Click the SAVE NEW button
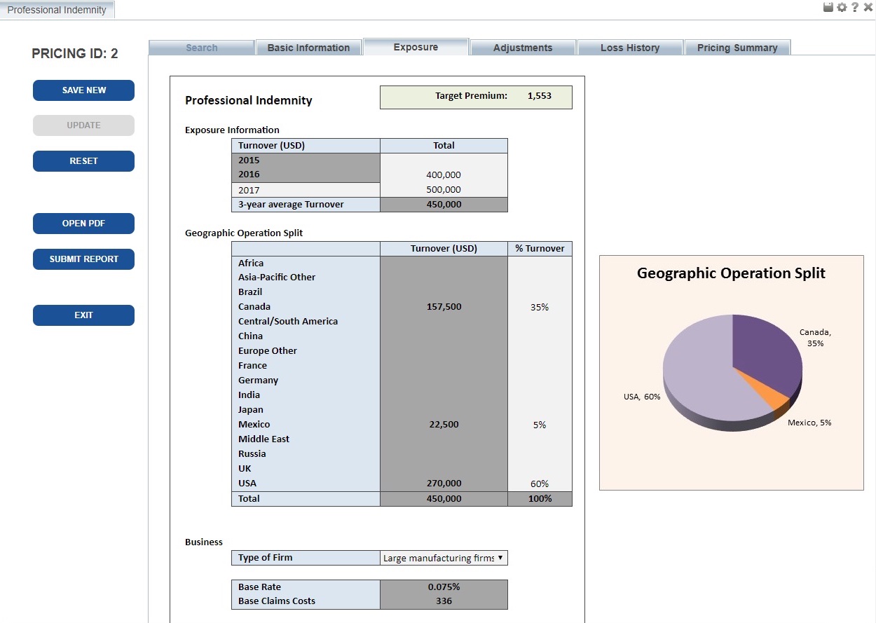The width and height of the screenshot is (876, 623). coord(83,90)
